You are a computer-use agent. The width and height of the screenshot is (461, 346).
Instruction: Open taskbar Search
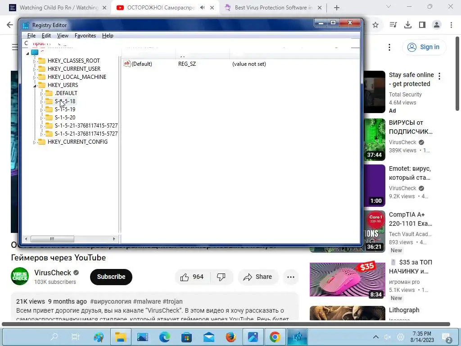pos(54,337)
